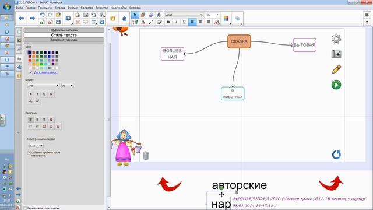Toggle Bold in the top toolbar
The image size is (373, 210).
168,22
